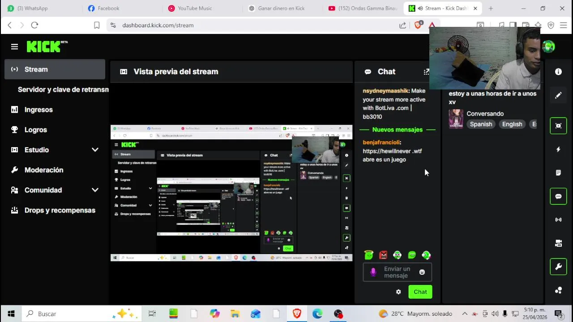Click the pencil edit stream icon
Image resolution: width=573 pixels, height=322 pixels.
point(558,95)
